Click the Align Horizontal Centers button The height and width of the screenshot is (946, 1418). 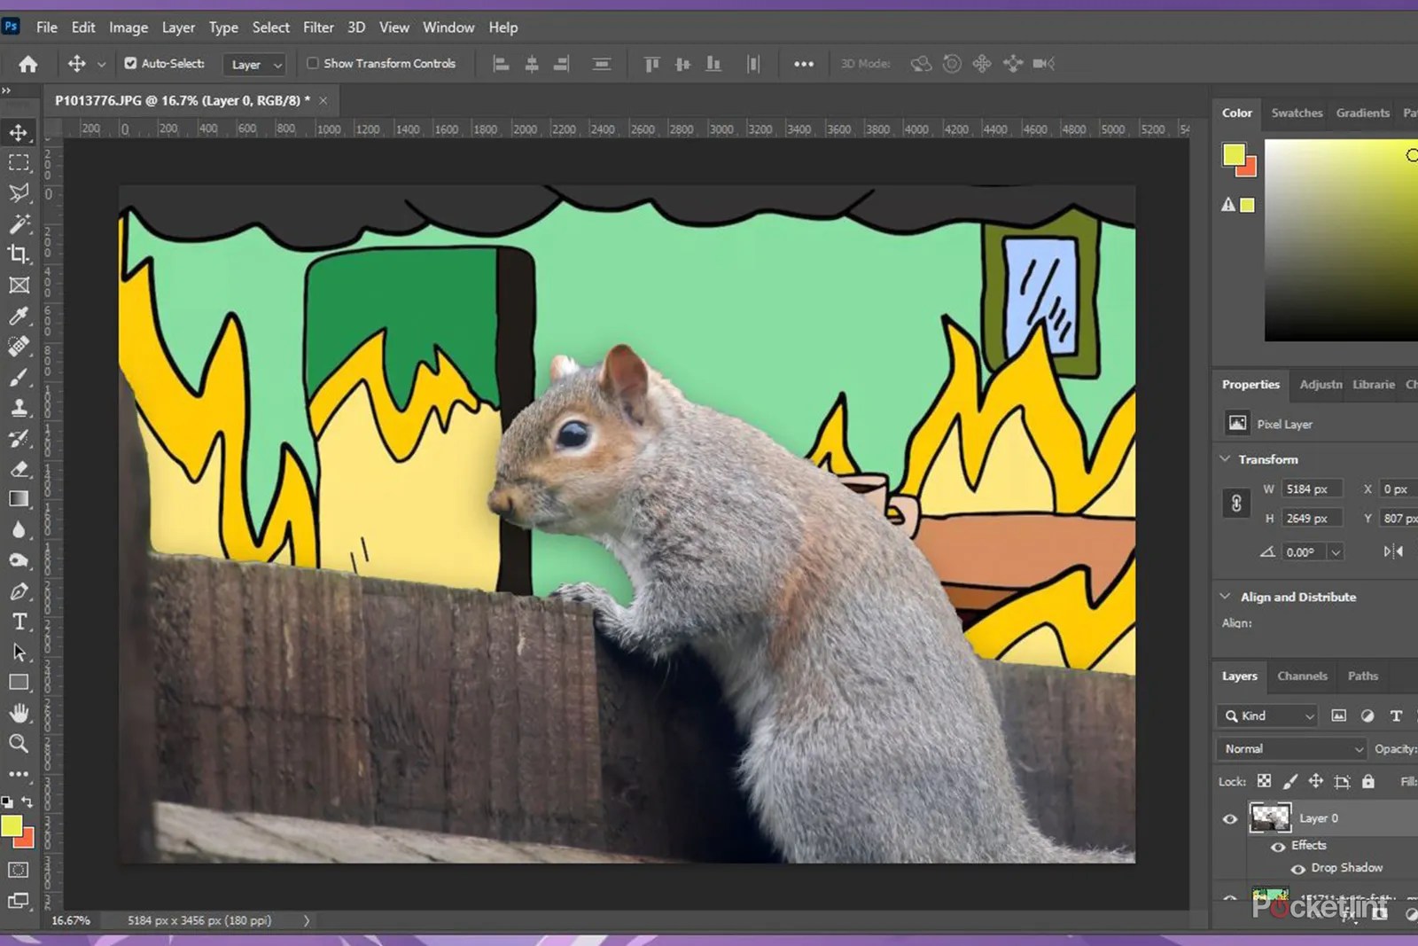[532, 63]
